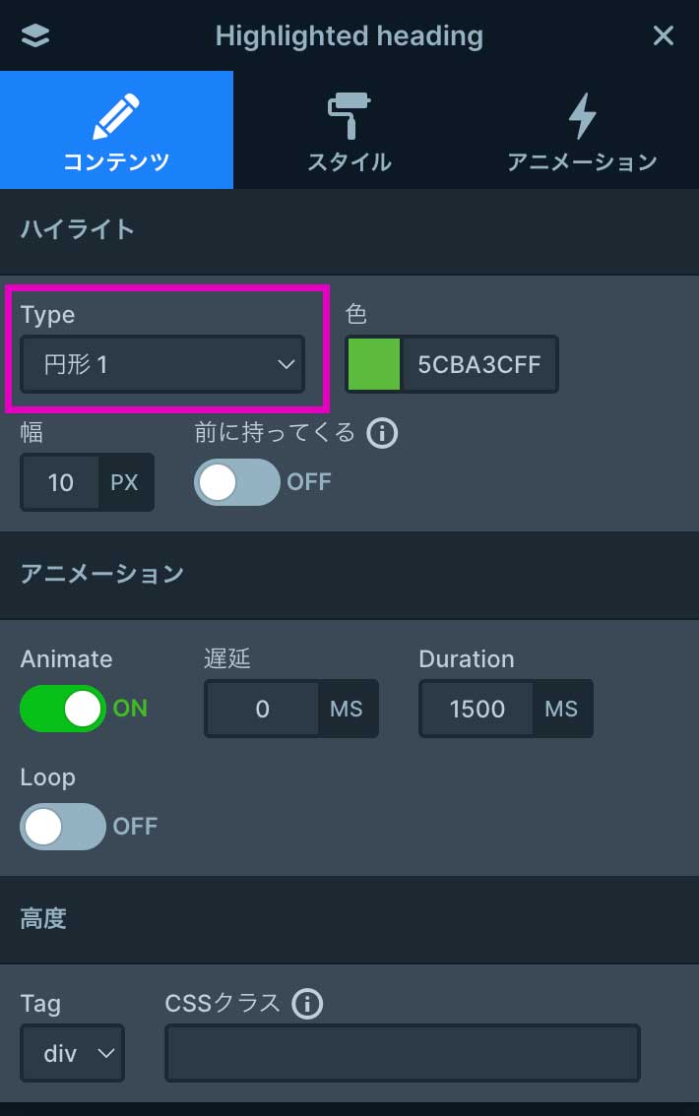
Task: Toggle the 前に持ってくる switch
Action: [x=237, y=482]
